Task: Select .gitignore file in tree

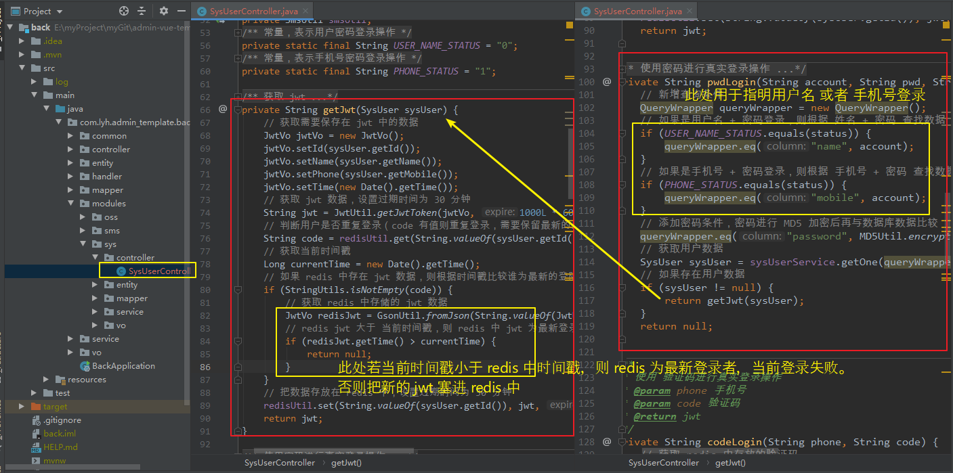Action: 62,420
